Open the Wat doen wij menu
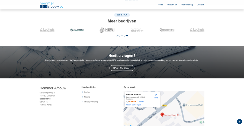Image resolution: width=244 pixels, height=126 pixels. click(x=187, y=5)
